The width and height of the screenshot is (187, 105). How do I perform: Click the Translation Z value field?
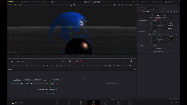click(x=171, y=28)
